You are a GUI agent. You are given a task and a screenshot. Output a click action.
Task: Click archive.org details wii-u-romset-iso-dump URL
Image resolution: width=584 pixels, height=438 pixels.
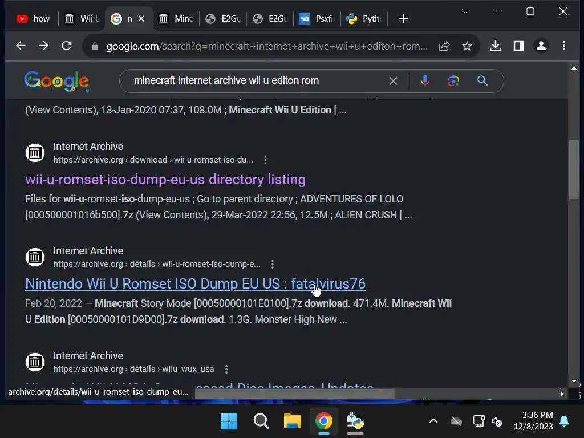[x=157, y=264]
